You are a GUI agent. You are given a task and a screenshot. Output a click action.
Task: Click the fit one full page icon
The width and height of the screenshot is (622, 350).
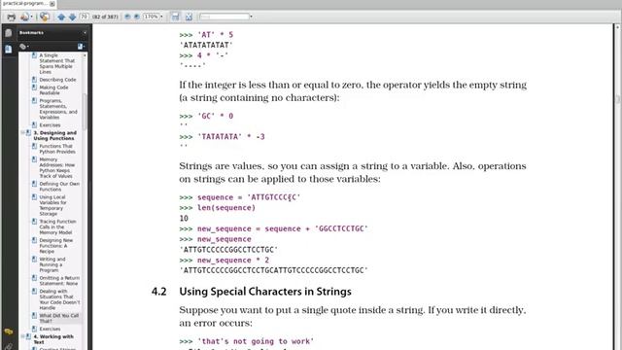pyautogui.click(x=189, y=17)
